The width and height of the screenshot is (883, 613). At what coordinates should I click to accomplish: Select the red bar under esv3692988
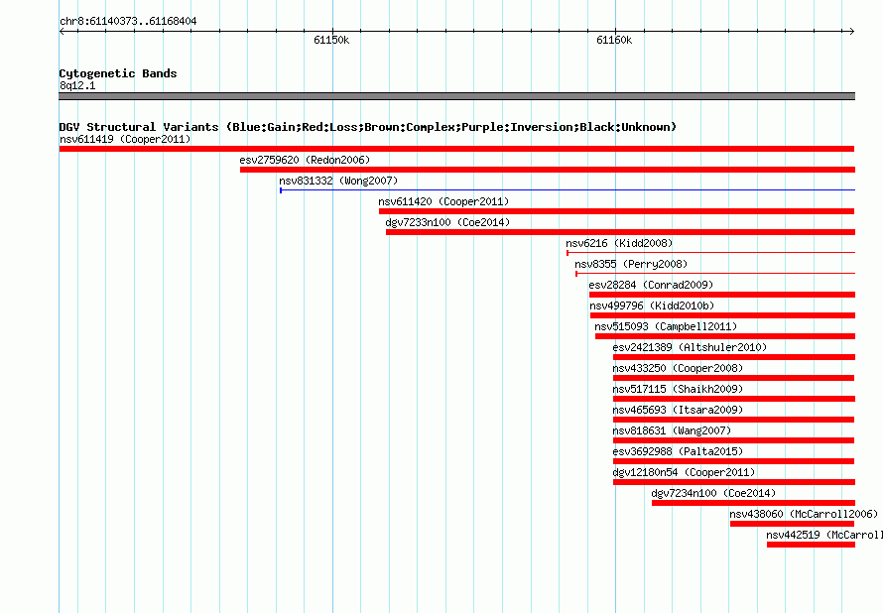[x=734, y=461]
